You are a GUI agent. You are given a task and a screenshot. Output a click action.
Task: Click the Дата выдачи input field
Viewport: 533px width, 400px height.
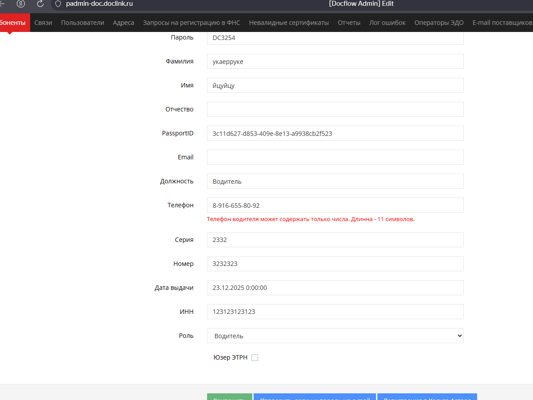pos(335,288)
